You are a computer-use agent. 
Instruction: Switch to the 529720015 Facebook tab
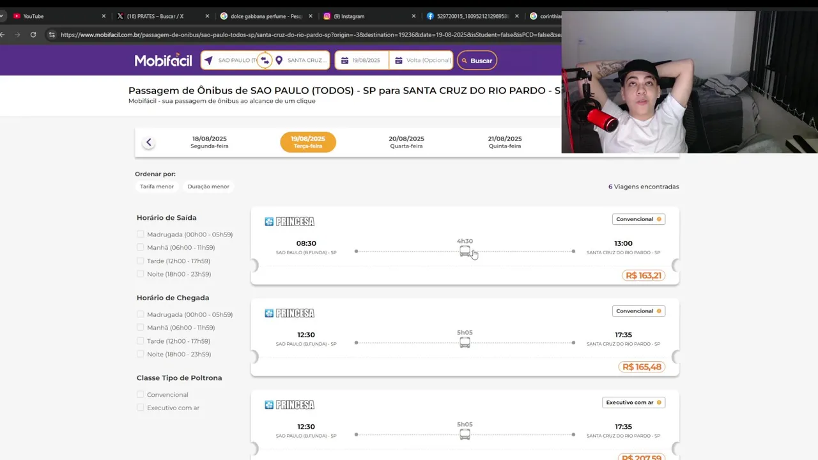[473, 16]
